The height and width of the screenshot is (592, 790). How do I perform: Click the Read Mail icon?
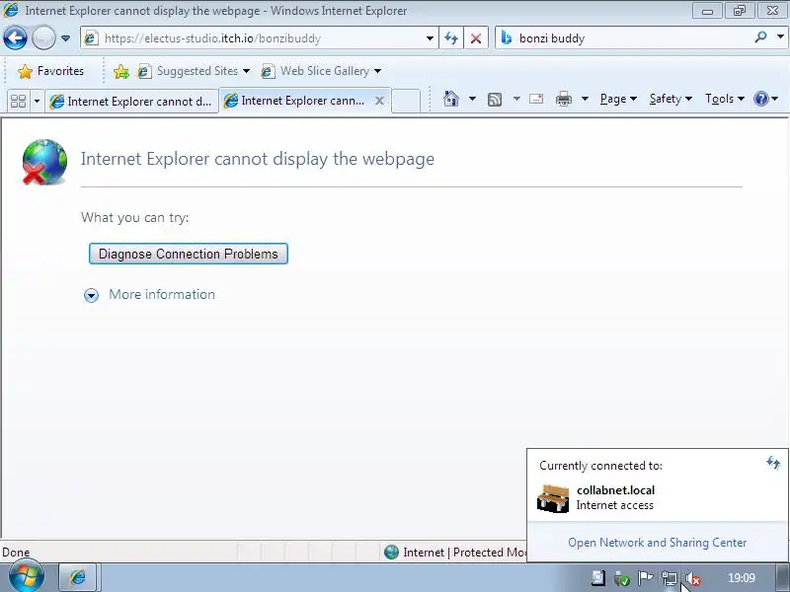tap(536, 99)
